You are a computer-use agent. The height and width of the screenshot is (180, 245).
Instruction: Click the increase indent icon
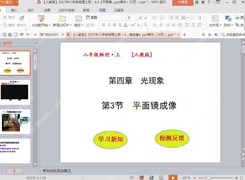point(177,18)
